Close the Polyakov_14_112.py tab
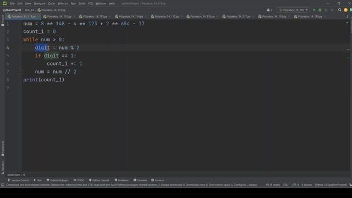The width and height of the screenshot is (352, 198). tap(74, 16)
